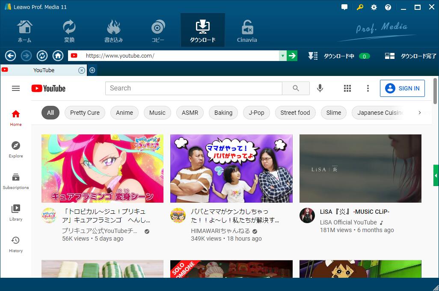Image resolution: width=439 pixels, height=291 pixels.
Task: Open help using the question mark icon
Action: [x=388, y=7]
